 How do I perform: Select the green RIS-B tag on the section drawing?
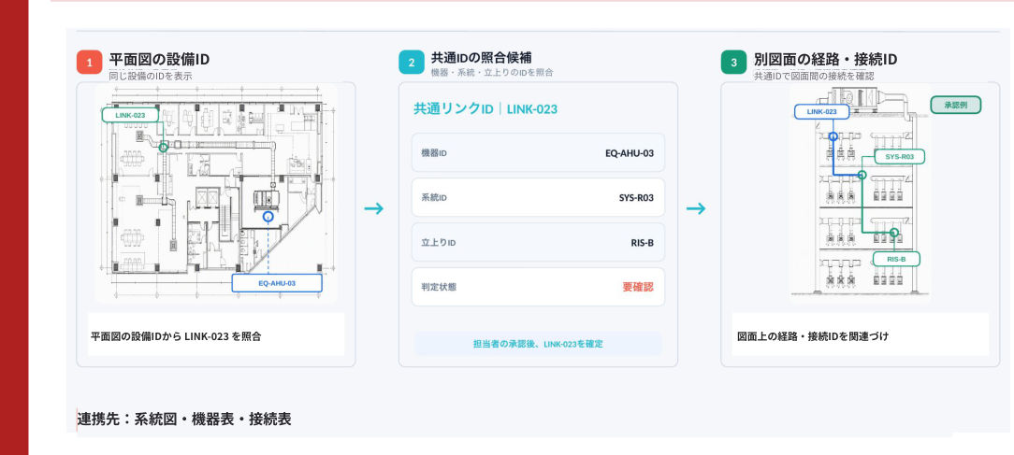point(895,259)
